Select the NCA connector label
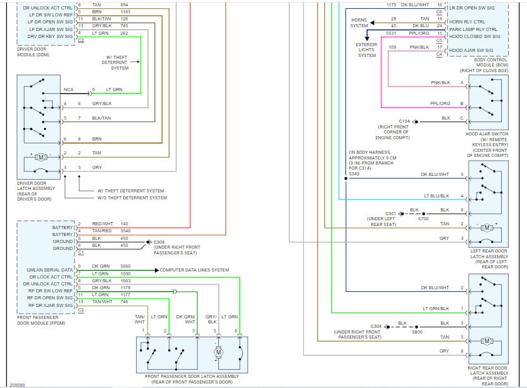 pos(68,89)
